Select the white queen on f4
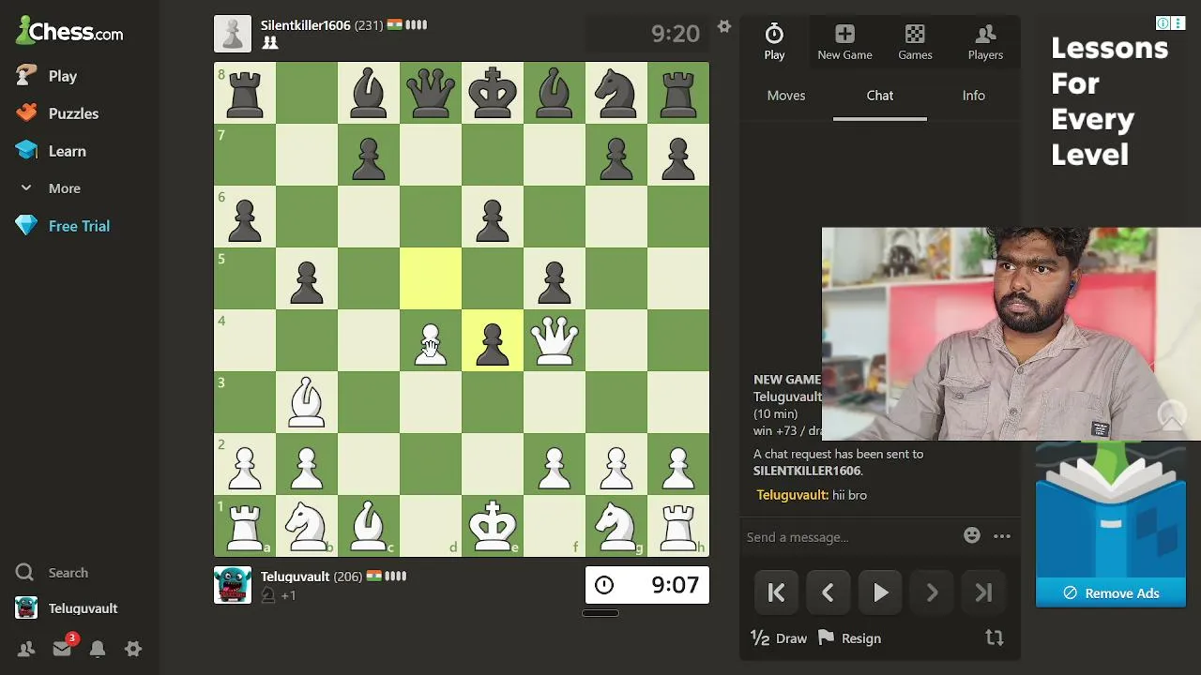Image resolution: width=1201 pixels, height=675 pixels. point(555,340)
